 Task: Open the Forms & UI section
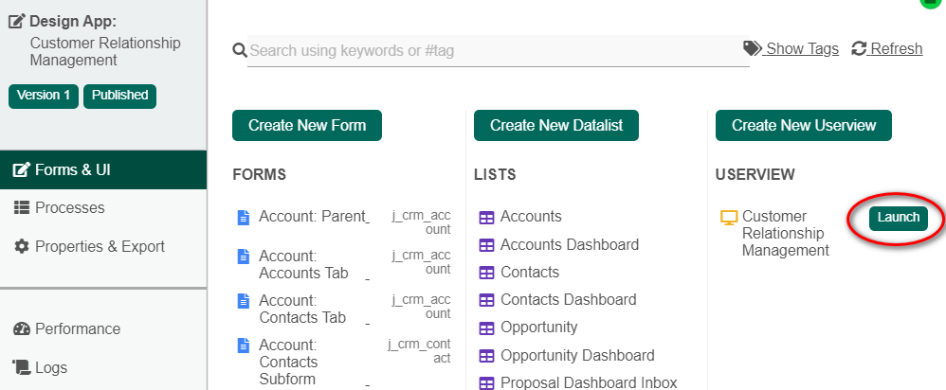click(72, 170)
